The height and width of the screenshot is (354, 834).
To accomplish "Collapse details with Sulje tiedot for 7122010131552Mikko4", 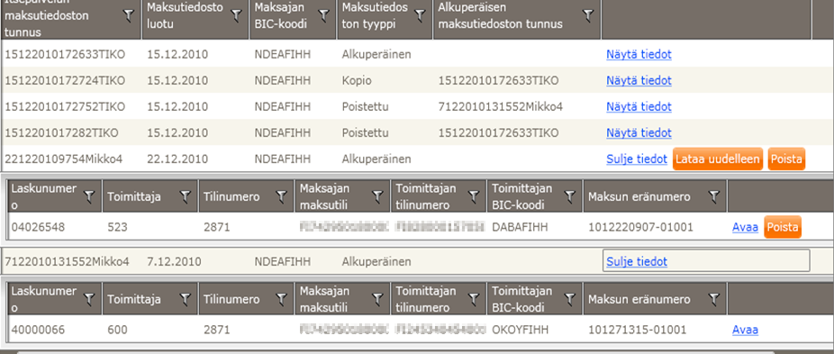I will (637, 261).
